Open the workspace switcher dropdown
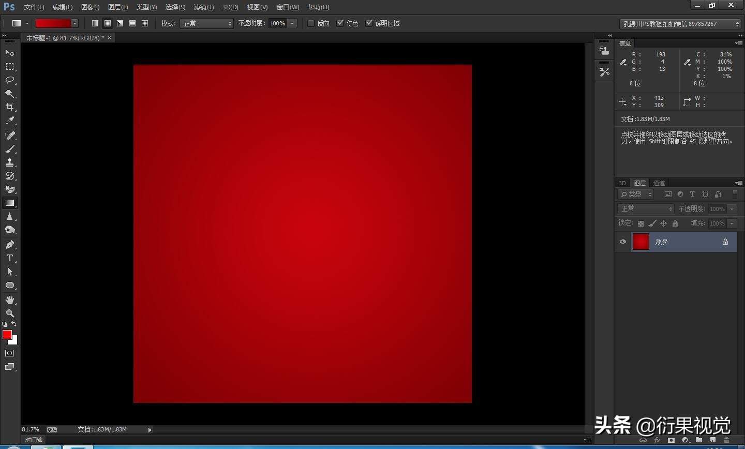 click(x=680, y=24)
